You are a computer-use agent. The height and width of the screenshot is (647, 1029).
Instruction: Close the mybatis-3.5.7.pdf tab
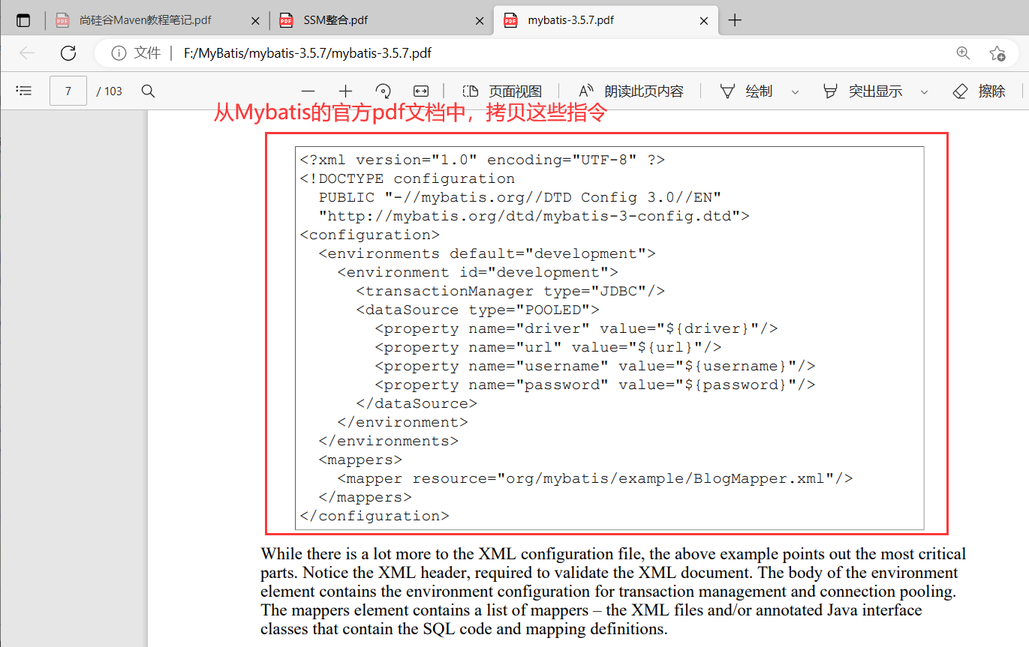pos(704,21)
